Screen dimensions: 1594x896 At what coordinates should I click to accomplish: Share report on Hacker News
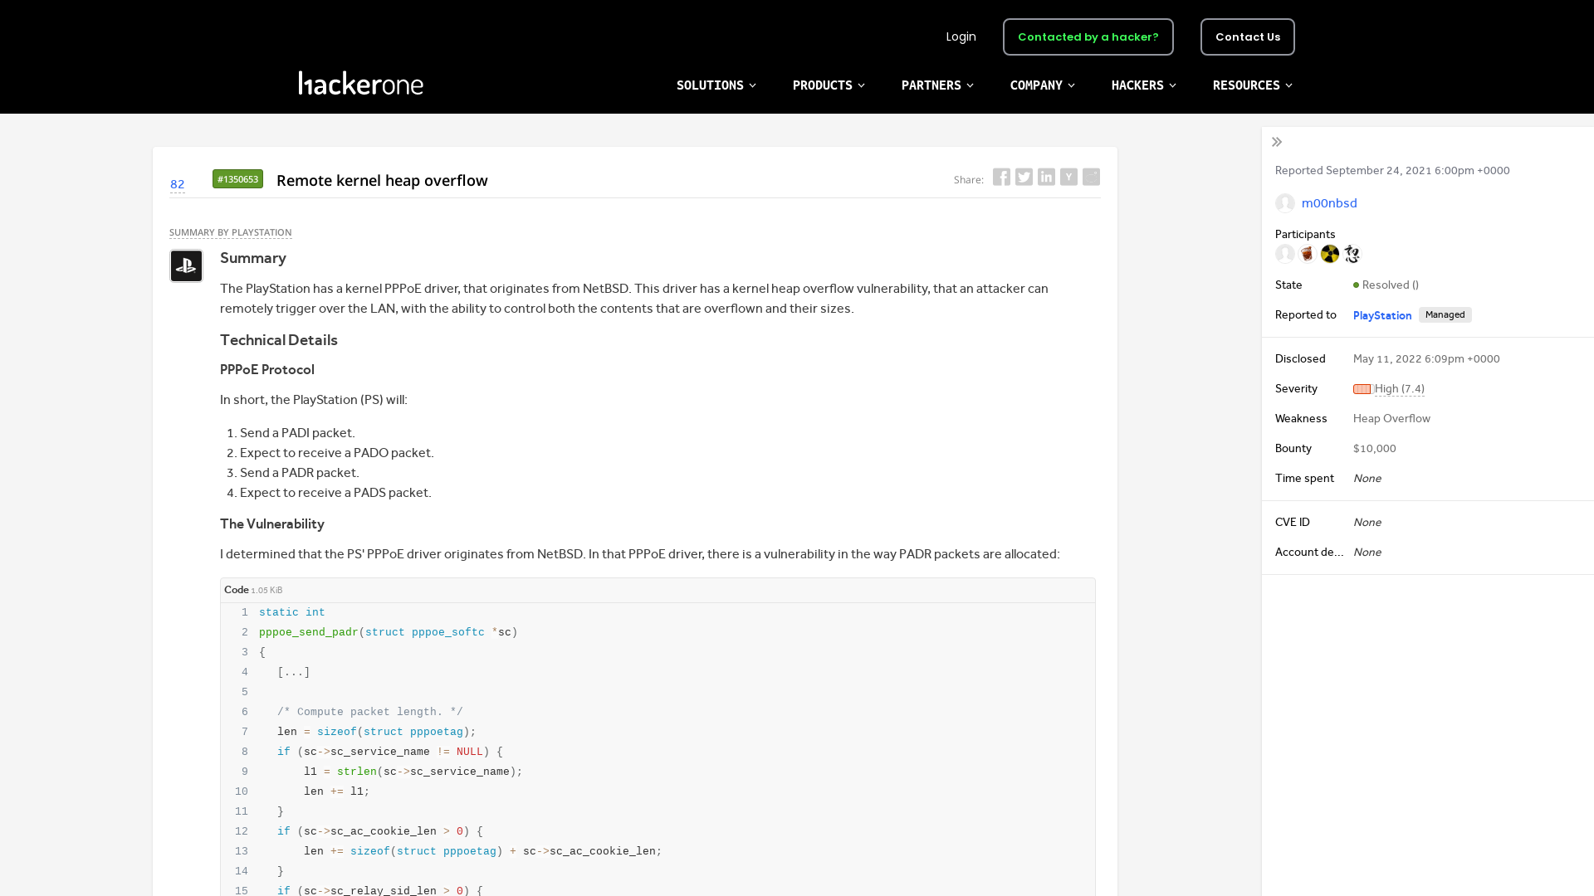[x=1068, y=177]
